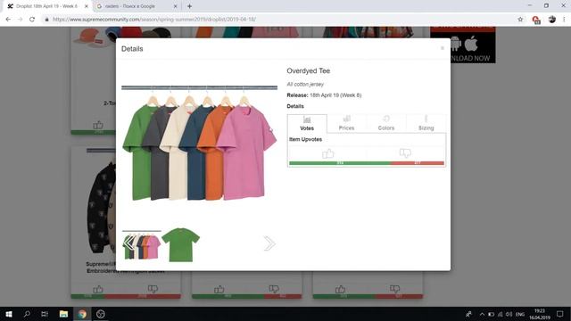
Task: Bookmark this page with the star
Action: (520, 20)
